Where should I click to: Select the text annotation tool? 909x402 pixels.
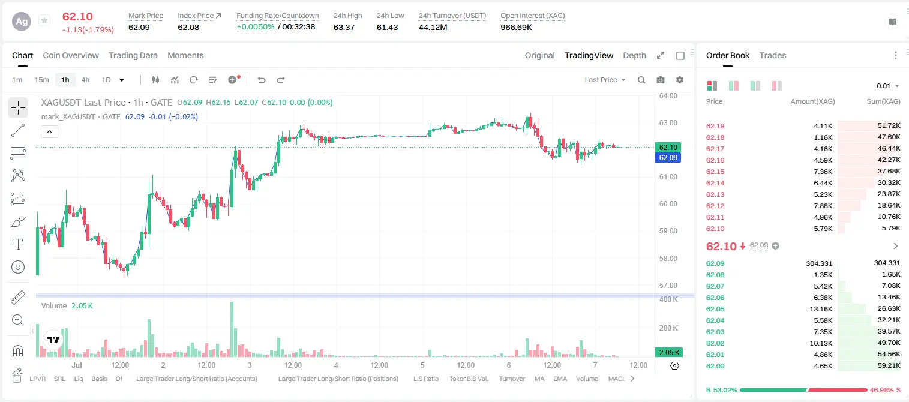pyautogui.click(x=18, y=244)
